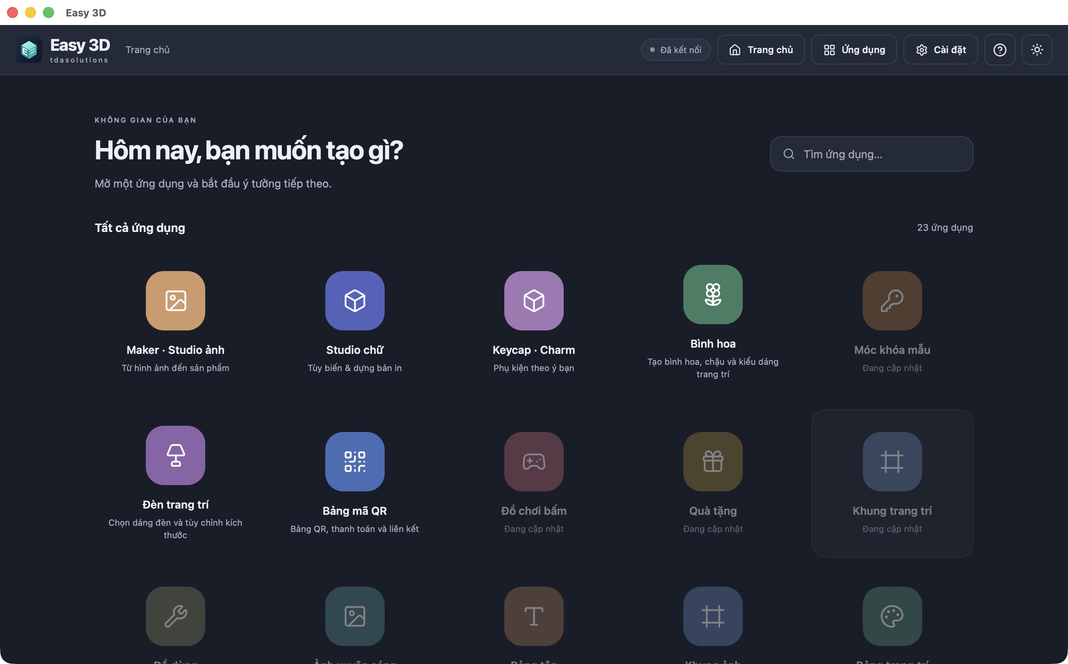Select the Khung trang trí frame icon
The width and height of the screenshot is (1068, 664).
(x=892, y=462)
